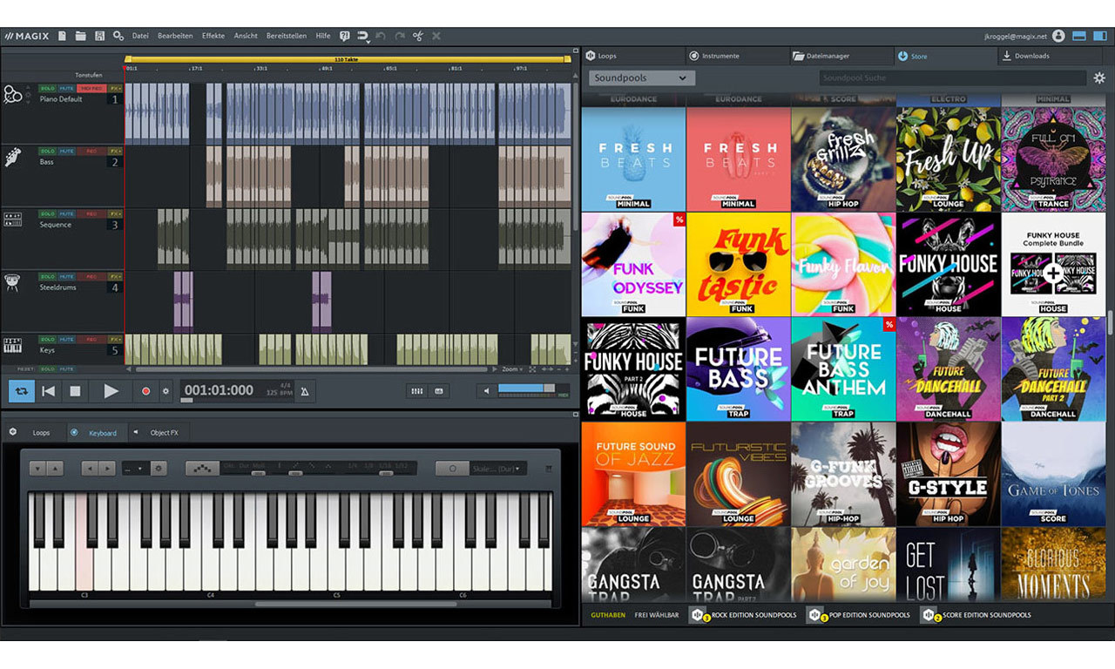The image size is (1115, 669).
Task: Click the Sequence track instrument icon
Action: pyautogui.click(x=12, y=220)
